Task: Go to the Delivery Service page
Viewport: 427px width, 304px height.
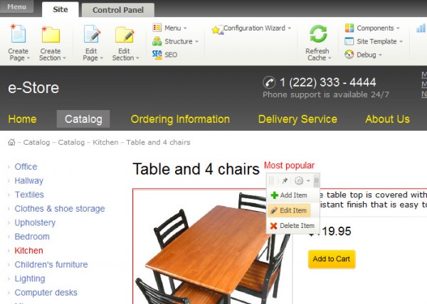Action: (297, 119)
